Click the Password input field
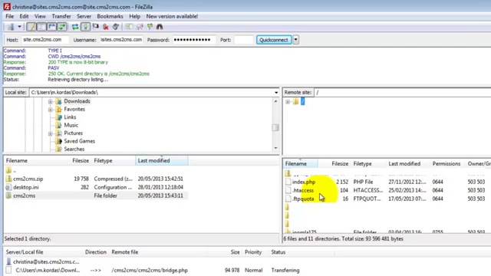Viewport: 491px width, 276px height. click(194, 40)
